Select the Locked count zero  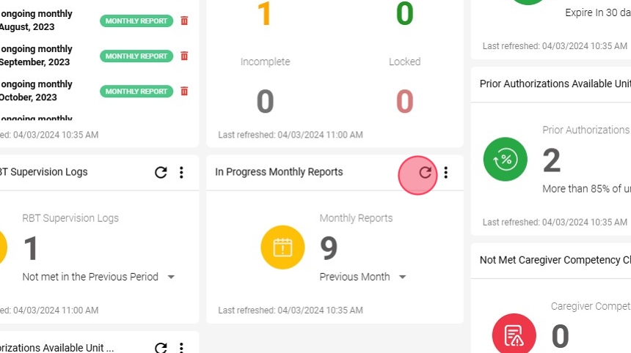[x=404, y=101]
